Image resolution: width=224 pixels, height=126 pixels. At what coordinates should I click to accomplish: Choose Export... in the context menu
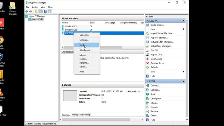point(86,59)
